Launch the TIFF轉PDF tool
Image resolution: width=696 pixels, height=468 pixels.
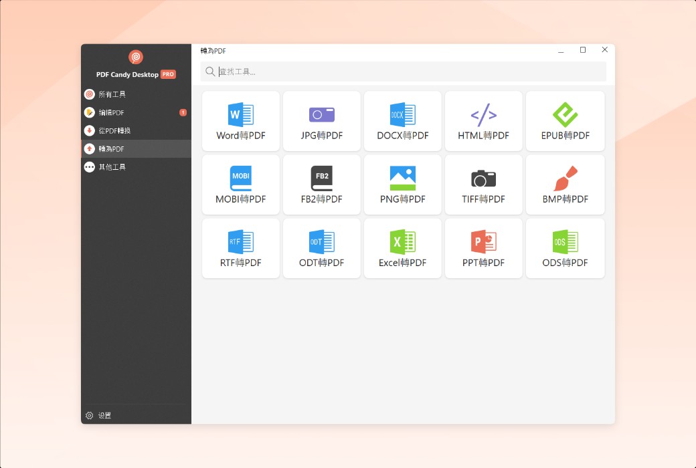[483, 185]
